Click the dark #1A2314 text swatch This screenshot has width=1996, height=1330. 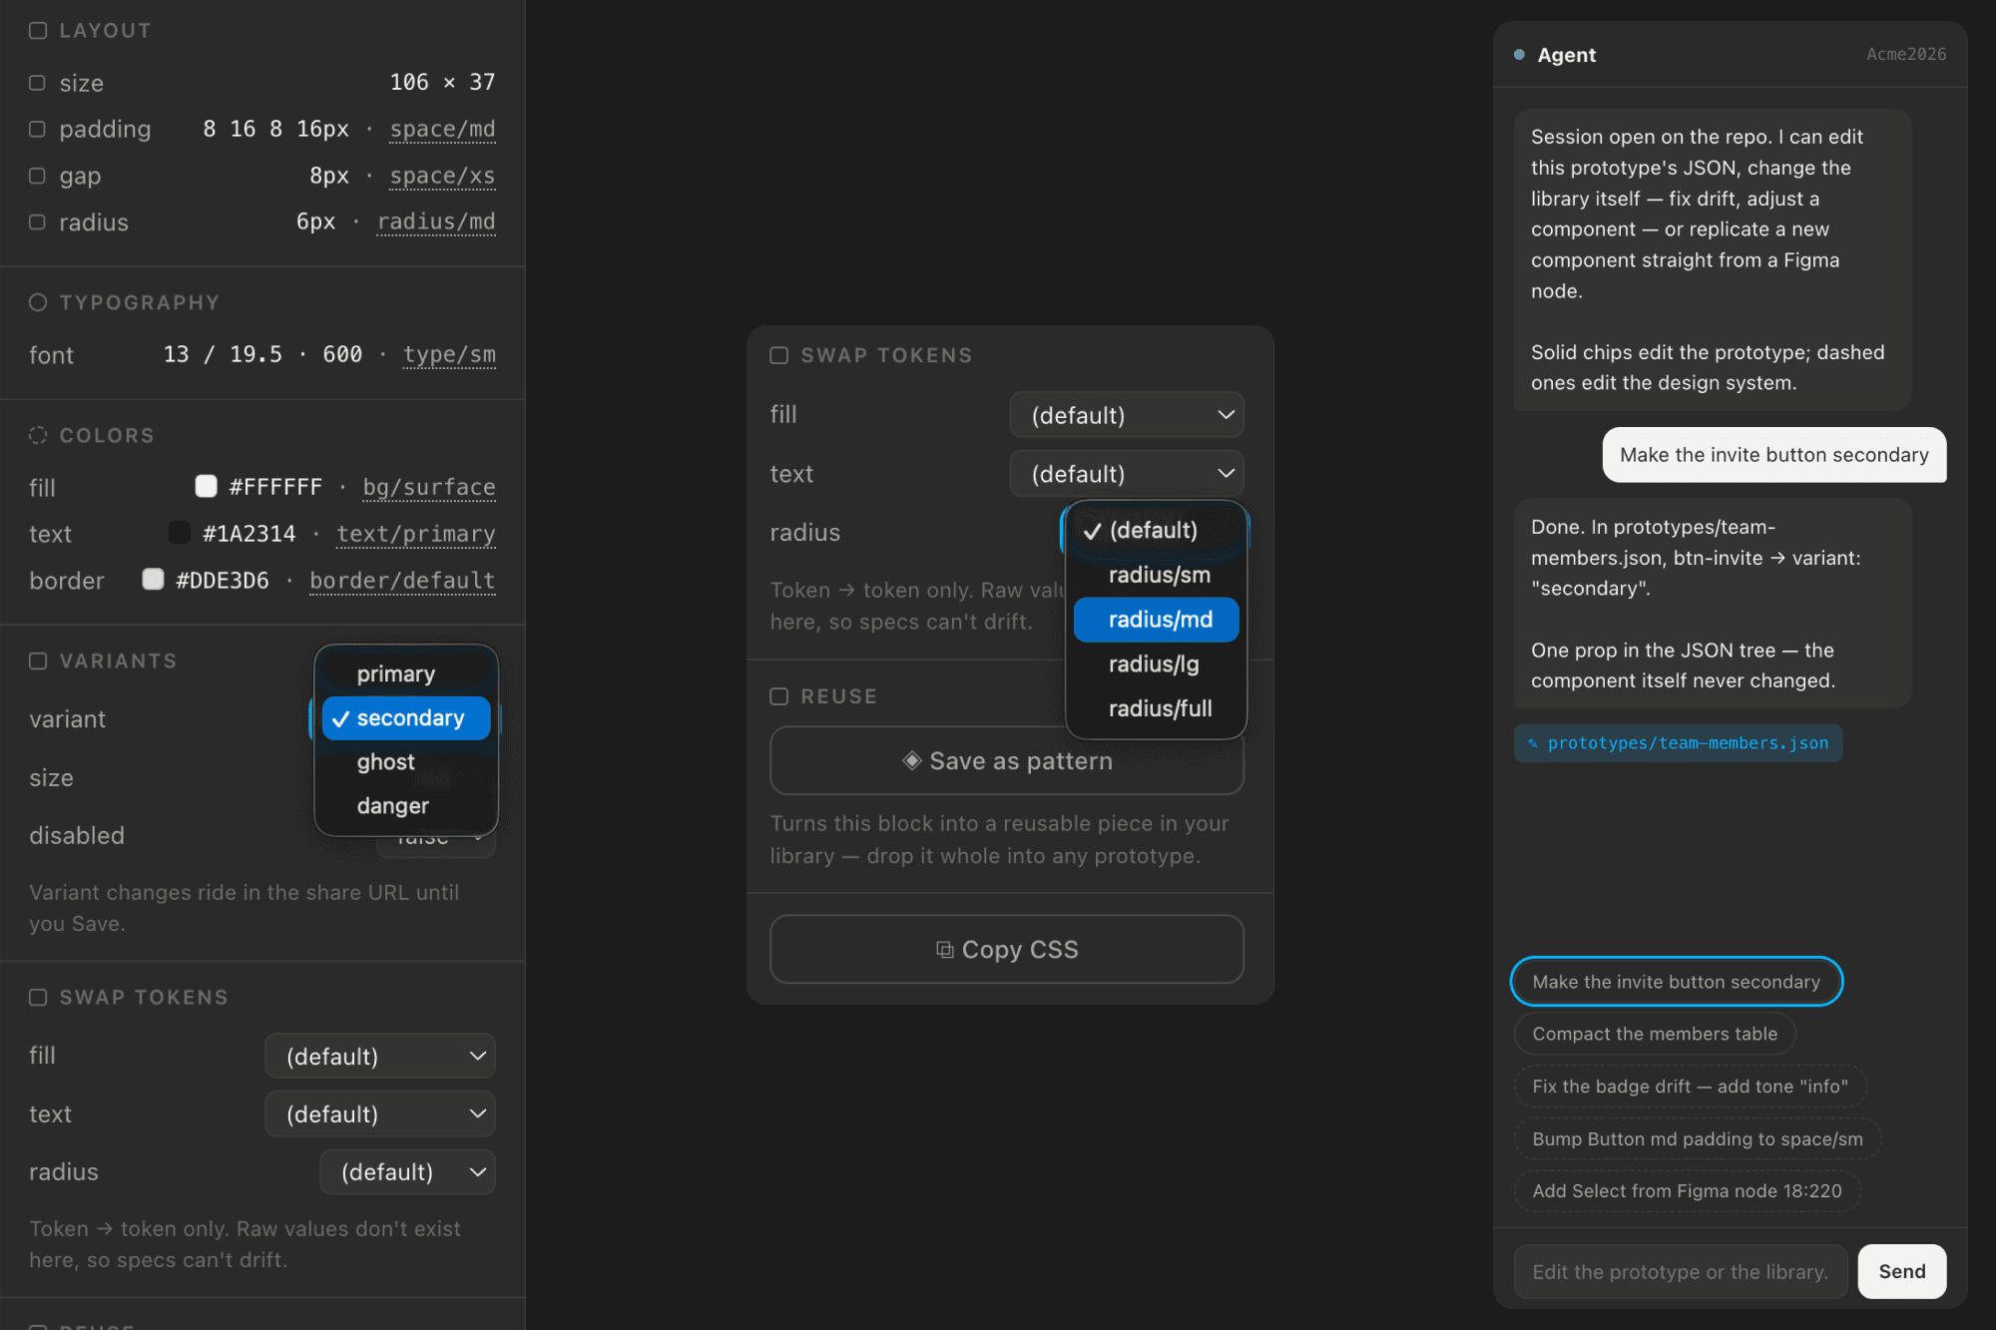point(180,533)
